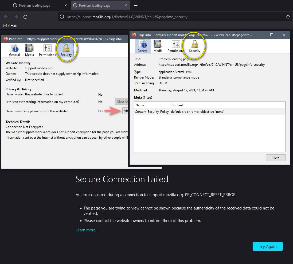Click the Try Again button
The width and height of the screenshot is (293, 264).
(268, 246)
